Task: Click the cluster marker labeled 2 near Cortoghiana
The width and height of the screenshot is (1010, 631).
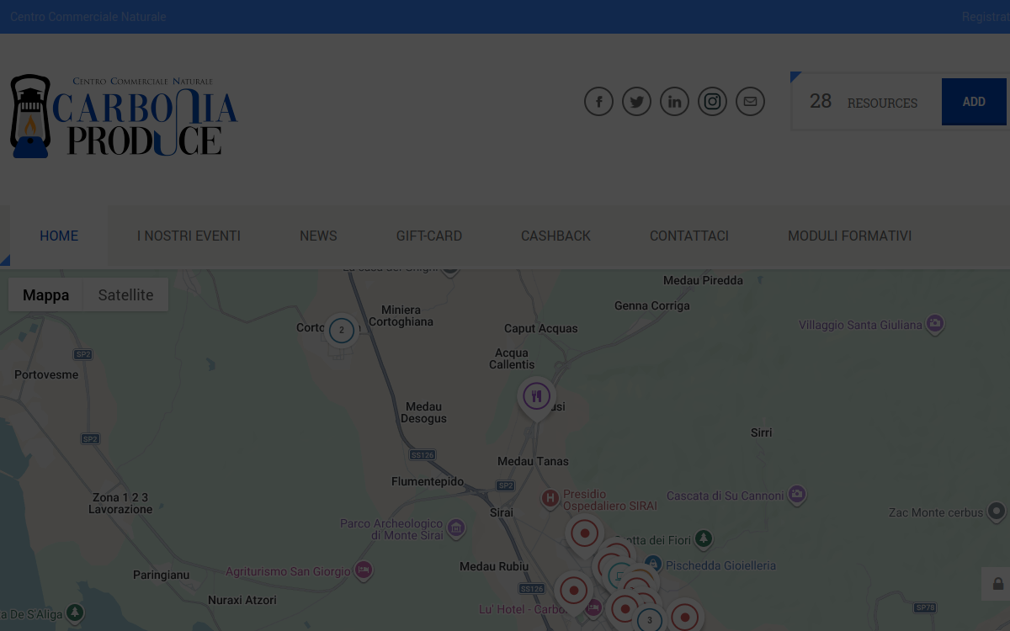Action: tap(341, 331)
